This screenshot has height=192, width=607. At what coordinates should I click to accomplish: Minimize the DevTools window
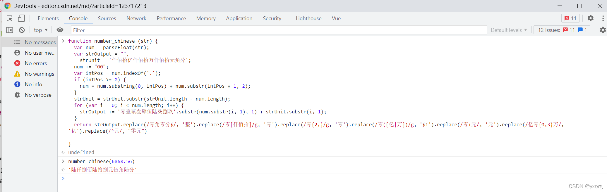pos(560,6)
